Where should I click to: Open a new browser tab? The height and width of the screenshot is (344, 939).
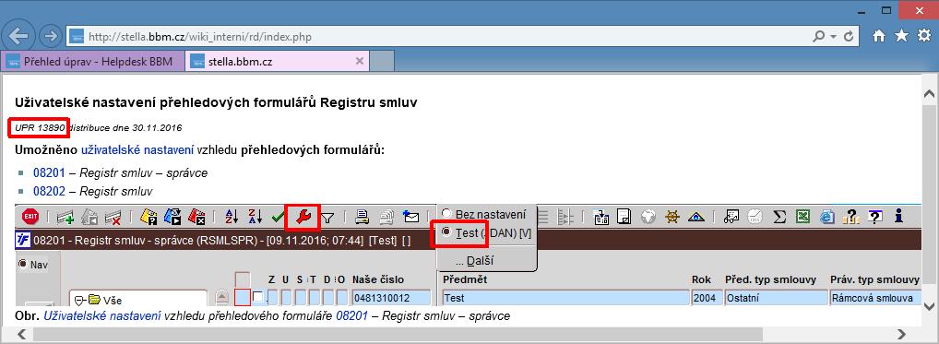382,61
